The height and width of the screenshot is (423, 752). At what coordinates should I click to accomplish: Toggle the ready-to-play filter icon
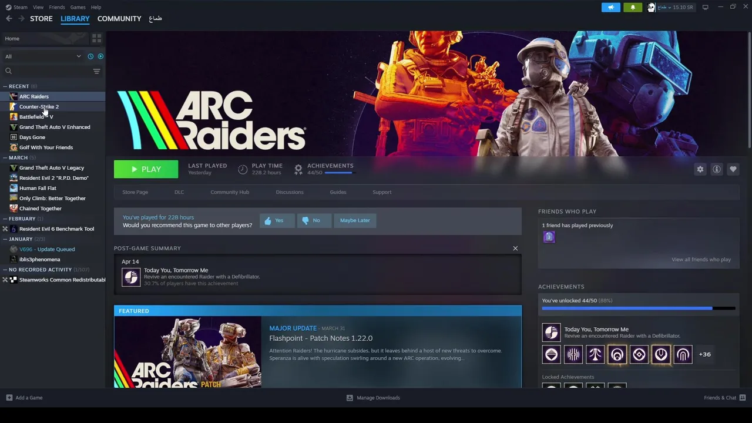pyautogui.click(x=100, y=56)
